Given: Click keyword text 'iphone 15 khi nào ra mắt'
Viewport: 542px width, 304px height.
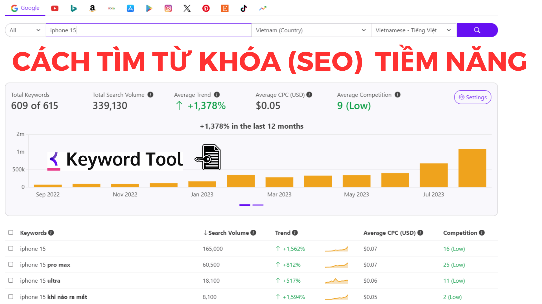Looking at the screenshot, I should (x=54, y=297).
